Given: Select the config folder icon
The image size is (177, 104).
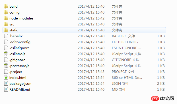Looking at the screenshot, I should [6, 12].
